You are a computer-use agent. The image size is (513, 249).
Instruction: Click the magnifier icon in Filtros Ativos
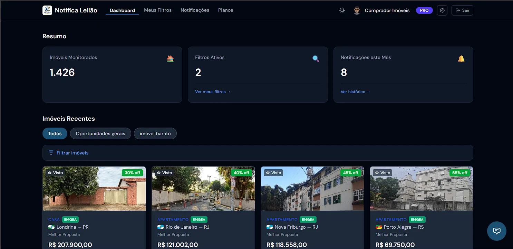point(316,59)
